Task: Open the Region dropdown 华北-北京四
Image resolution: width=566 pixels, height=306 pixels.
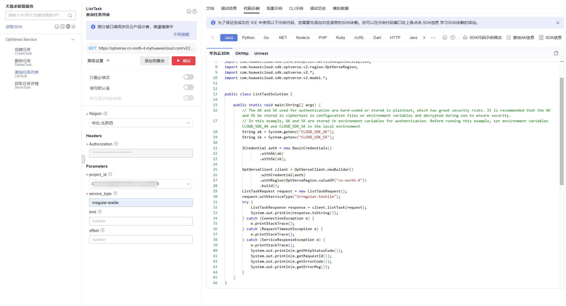Action: 141,123
